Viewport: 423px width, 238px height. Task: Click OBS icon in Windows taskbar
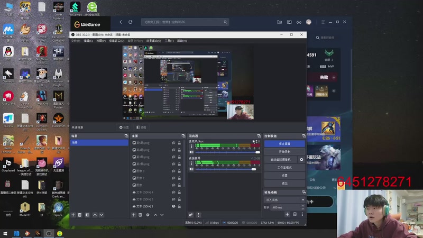point(49,233)
